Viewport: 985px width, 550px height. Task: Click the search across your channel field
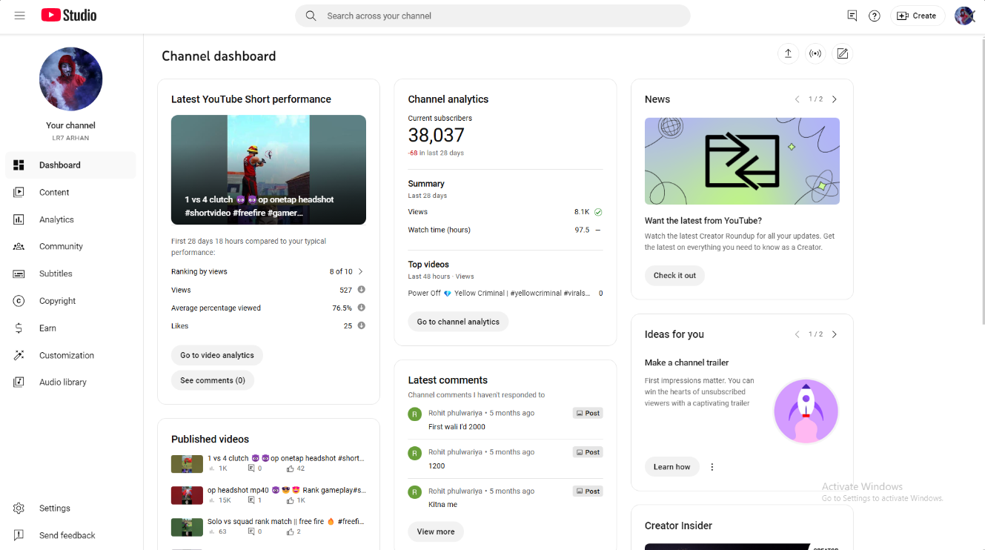click(x=492, y=16)
